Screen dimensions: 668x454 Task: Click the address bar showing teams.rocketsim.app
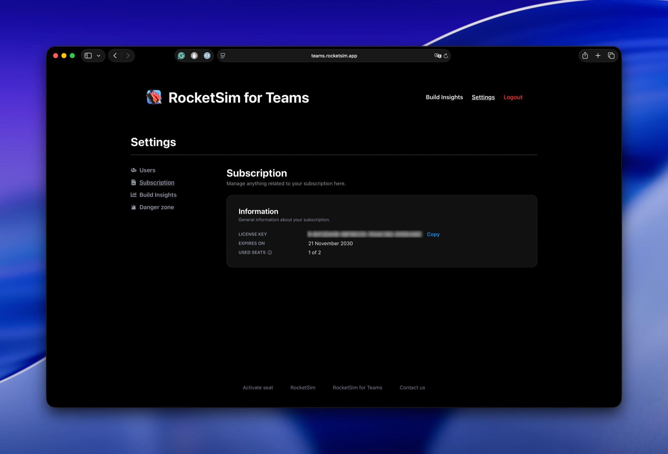click(334, 55)
